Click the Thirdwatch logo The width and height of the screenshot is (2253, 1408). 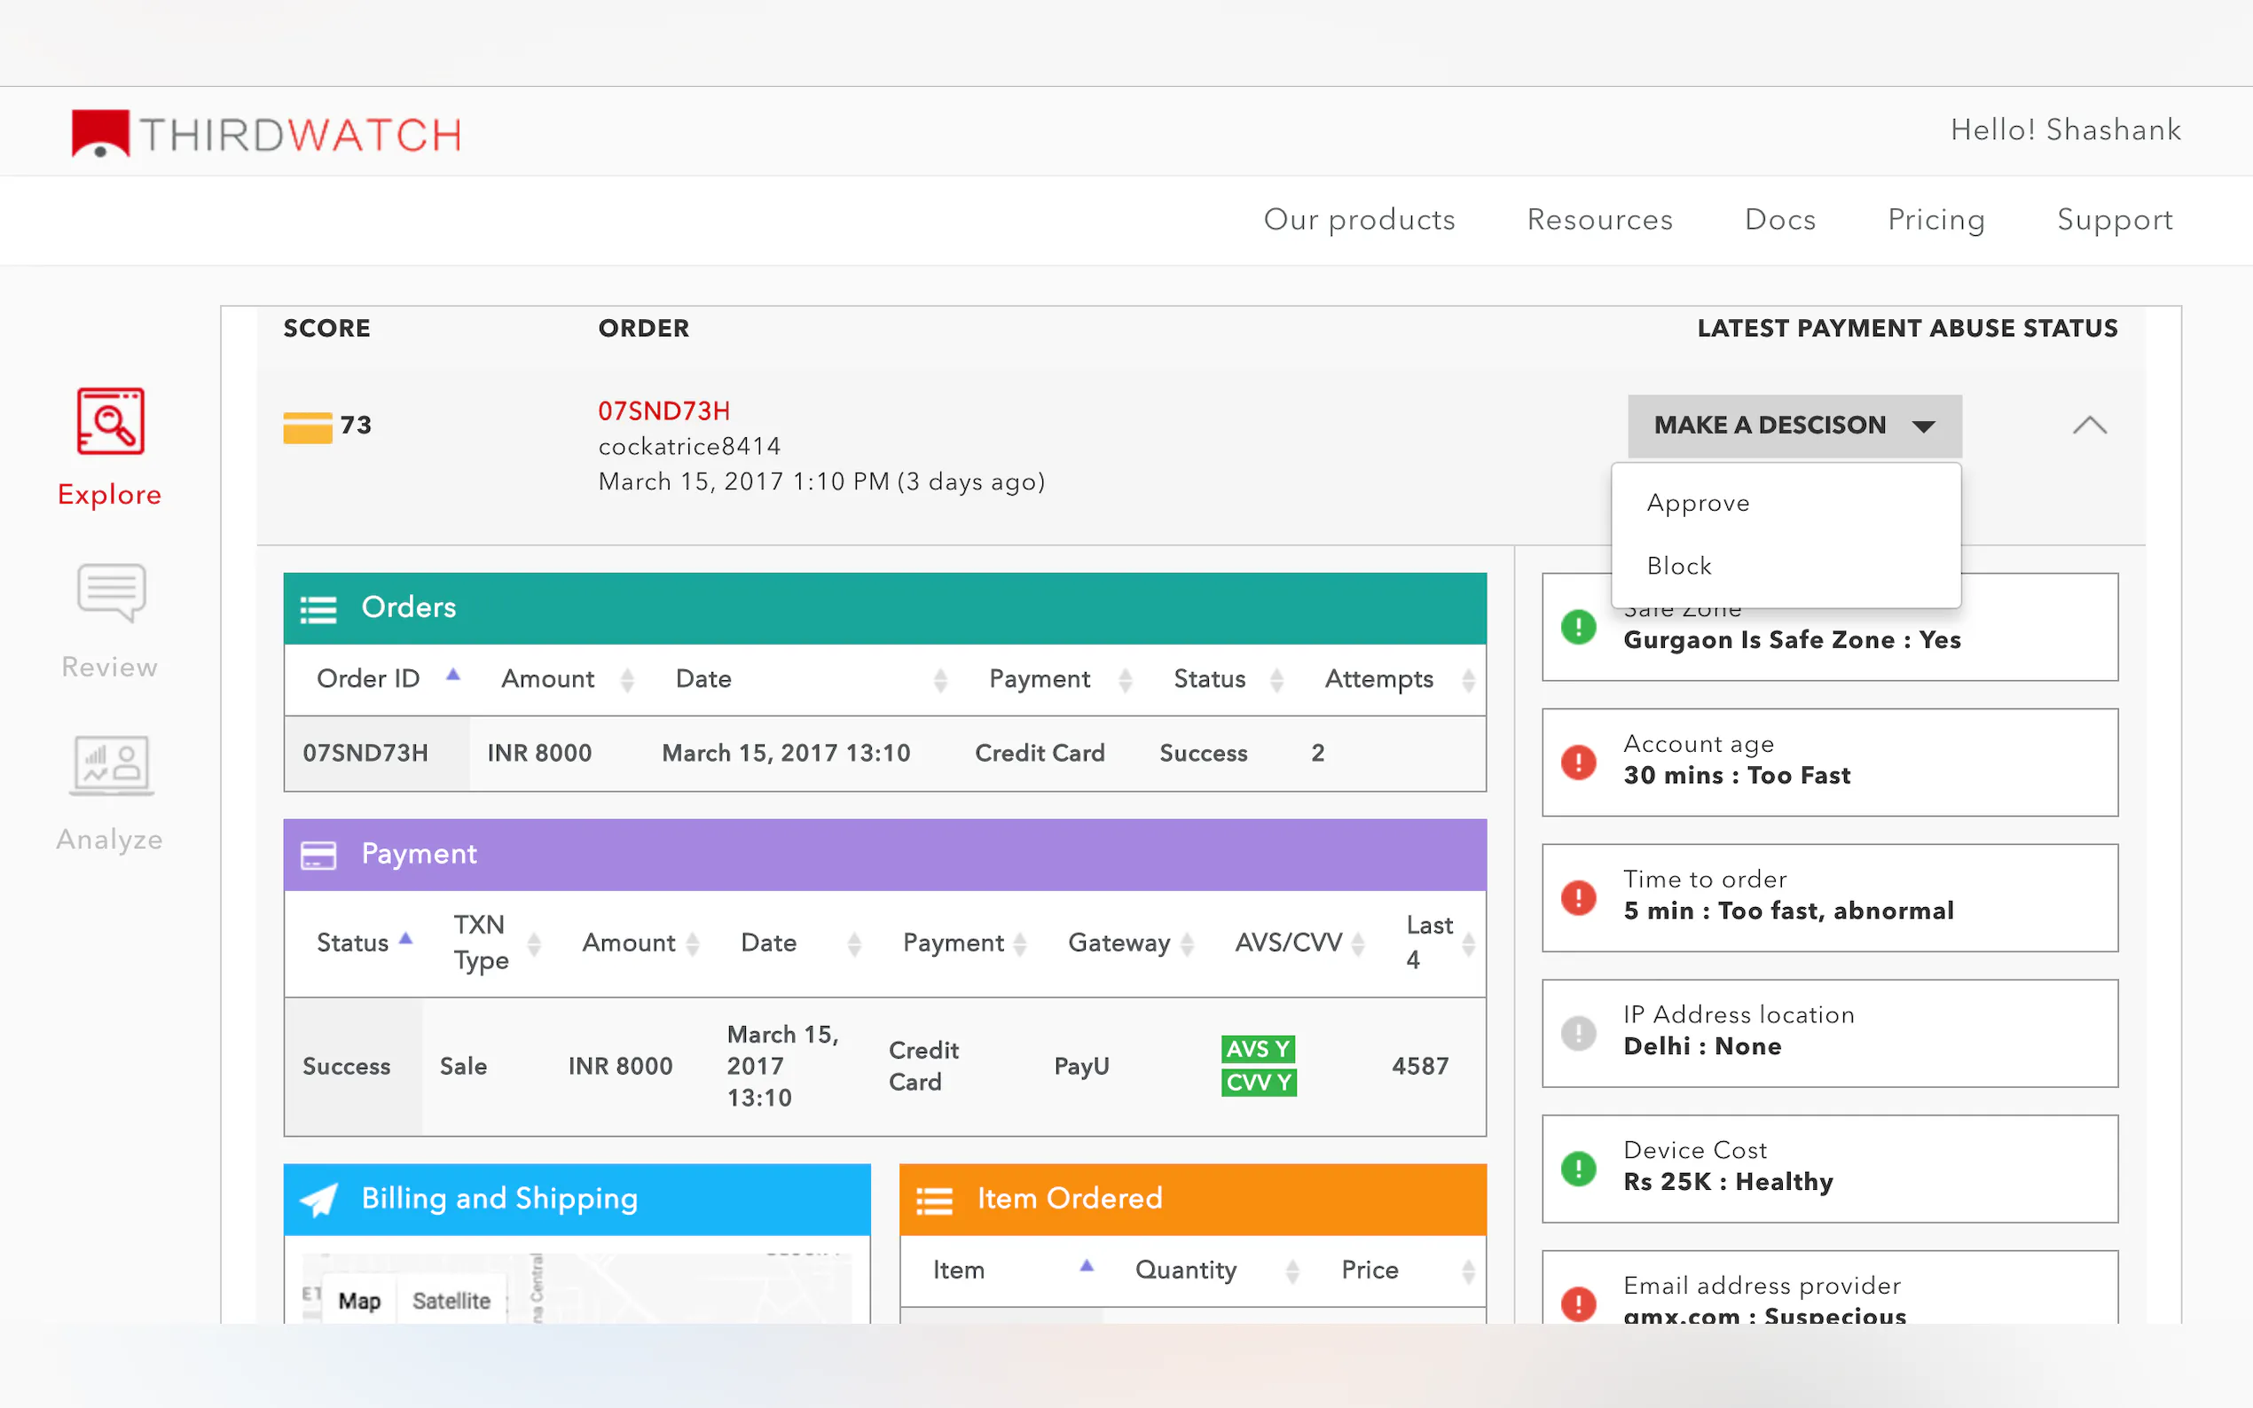click(x=266, y=134)
